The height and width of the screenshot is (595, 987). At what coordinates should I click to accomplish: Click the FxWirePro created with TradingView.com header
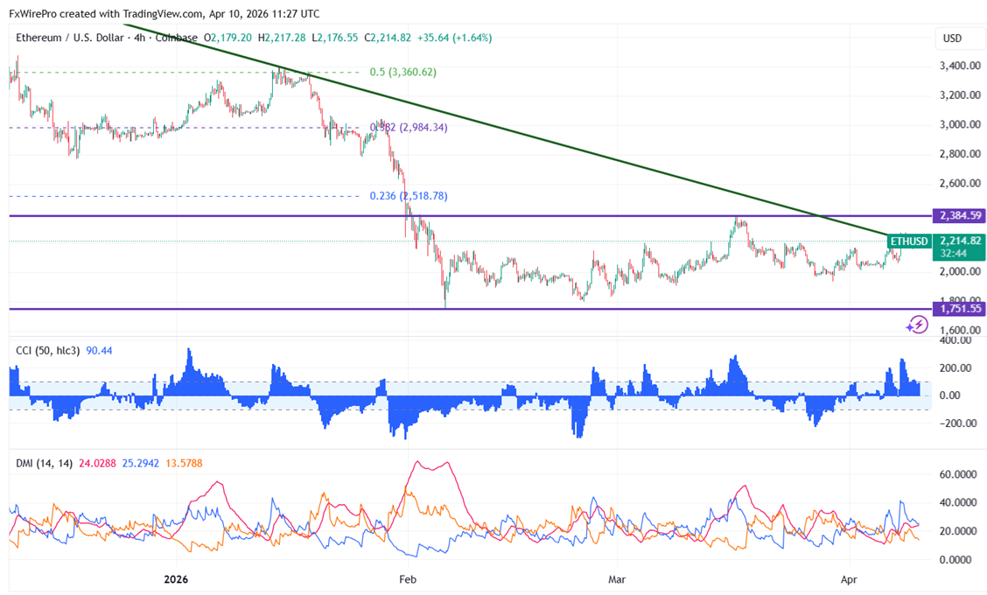164,13
